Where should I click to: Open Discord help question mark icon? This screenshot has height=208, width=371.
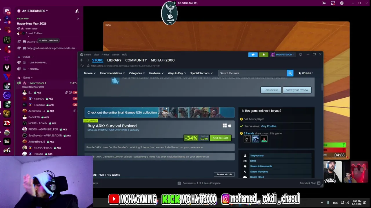pyautogui.click(x=342, y=3)
